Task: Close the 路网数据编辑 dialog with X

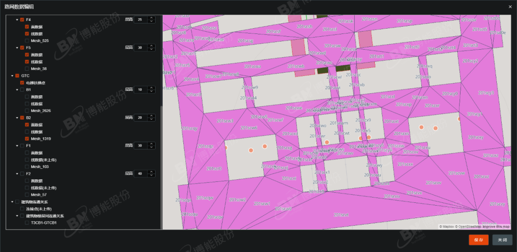Action: coord(510,6)
